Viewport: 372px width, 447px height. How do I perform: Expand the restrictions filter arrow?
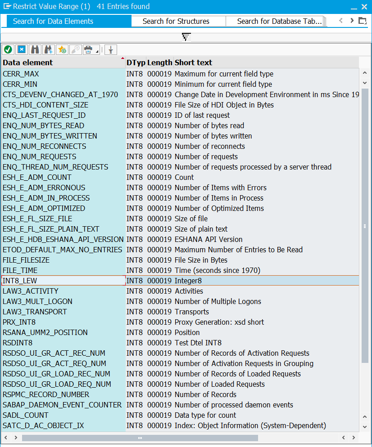point(186,37)
